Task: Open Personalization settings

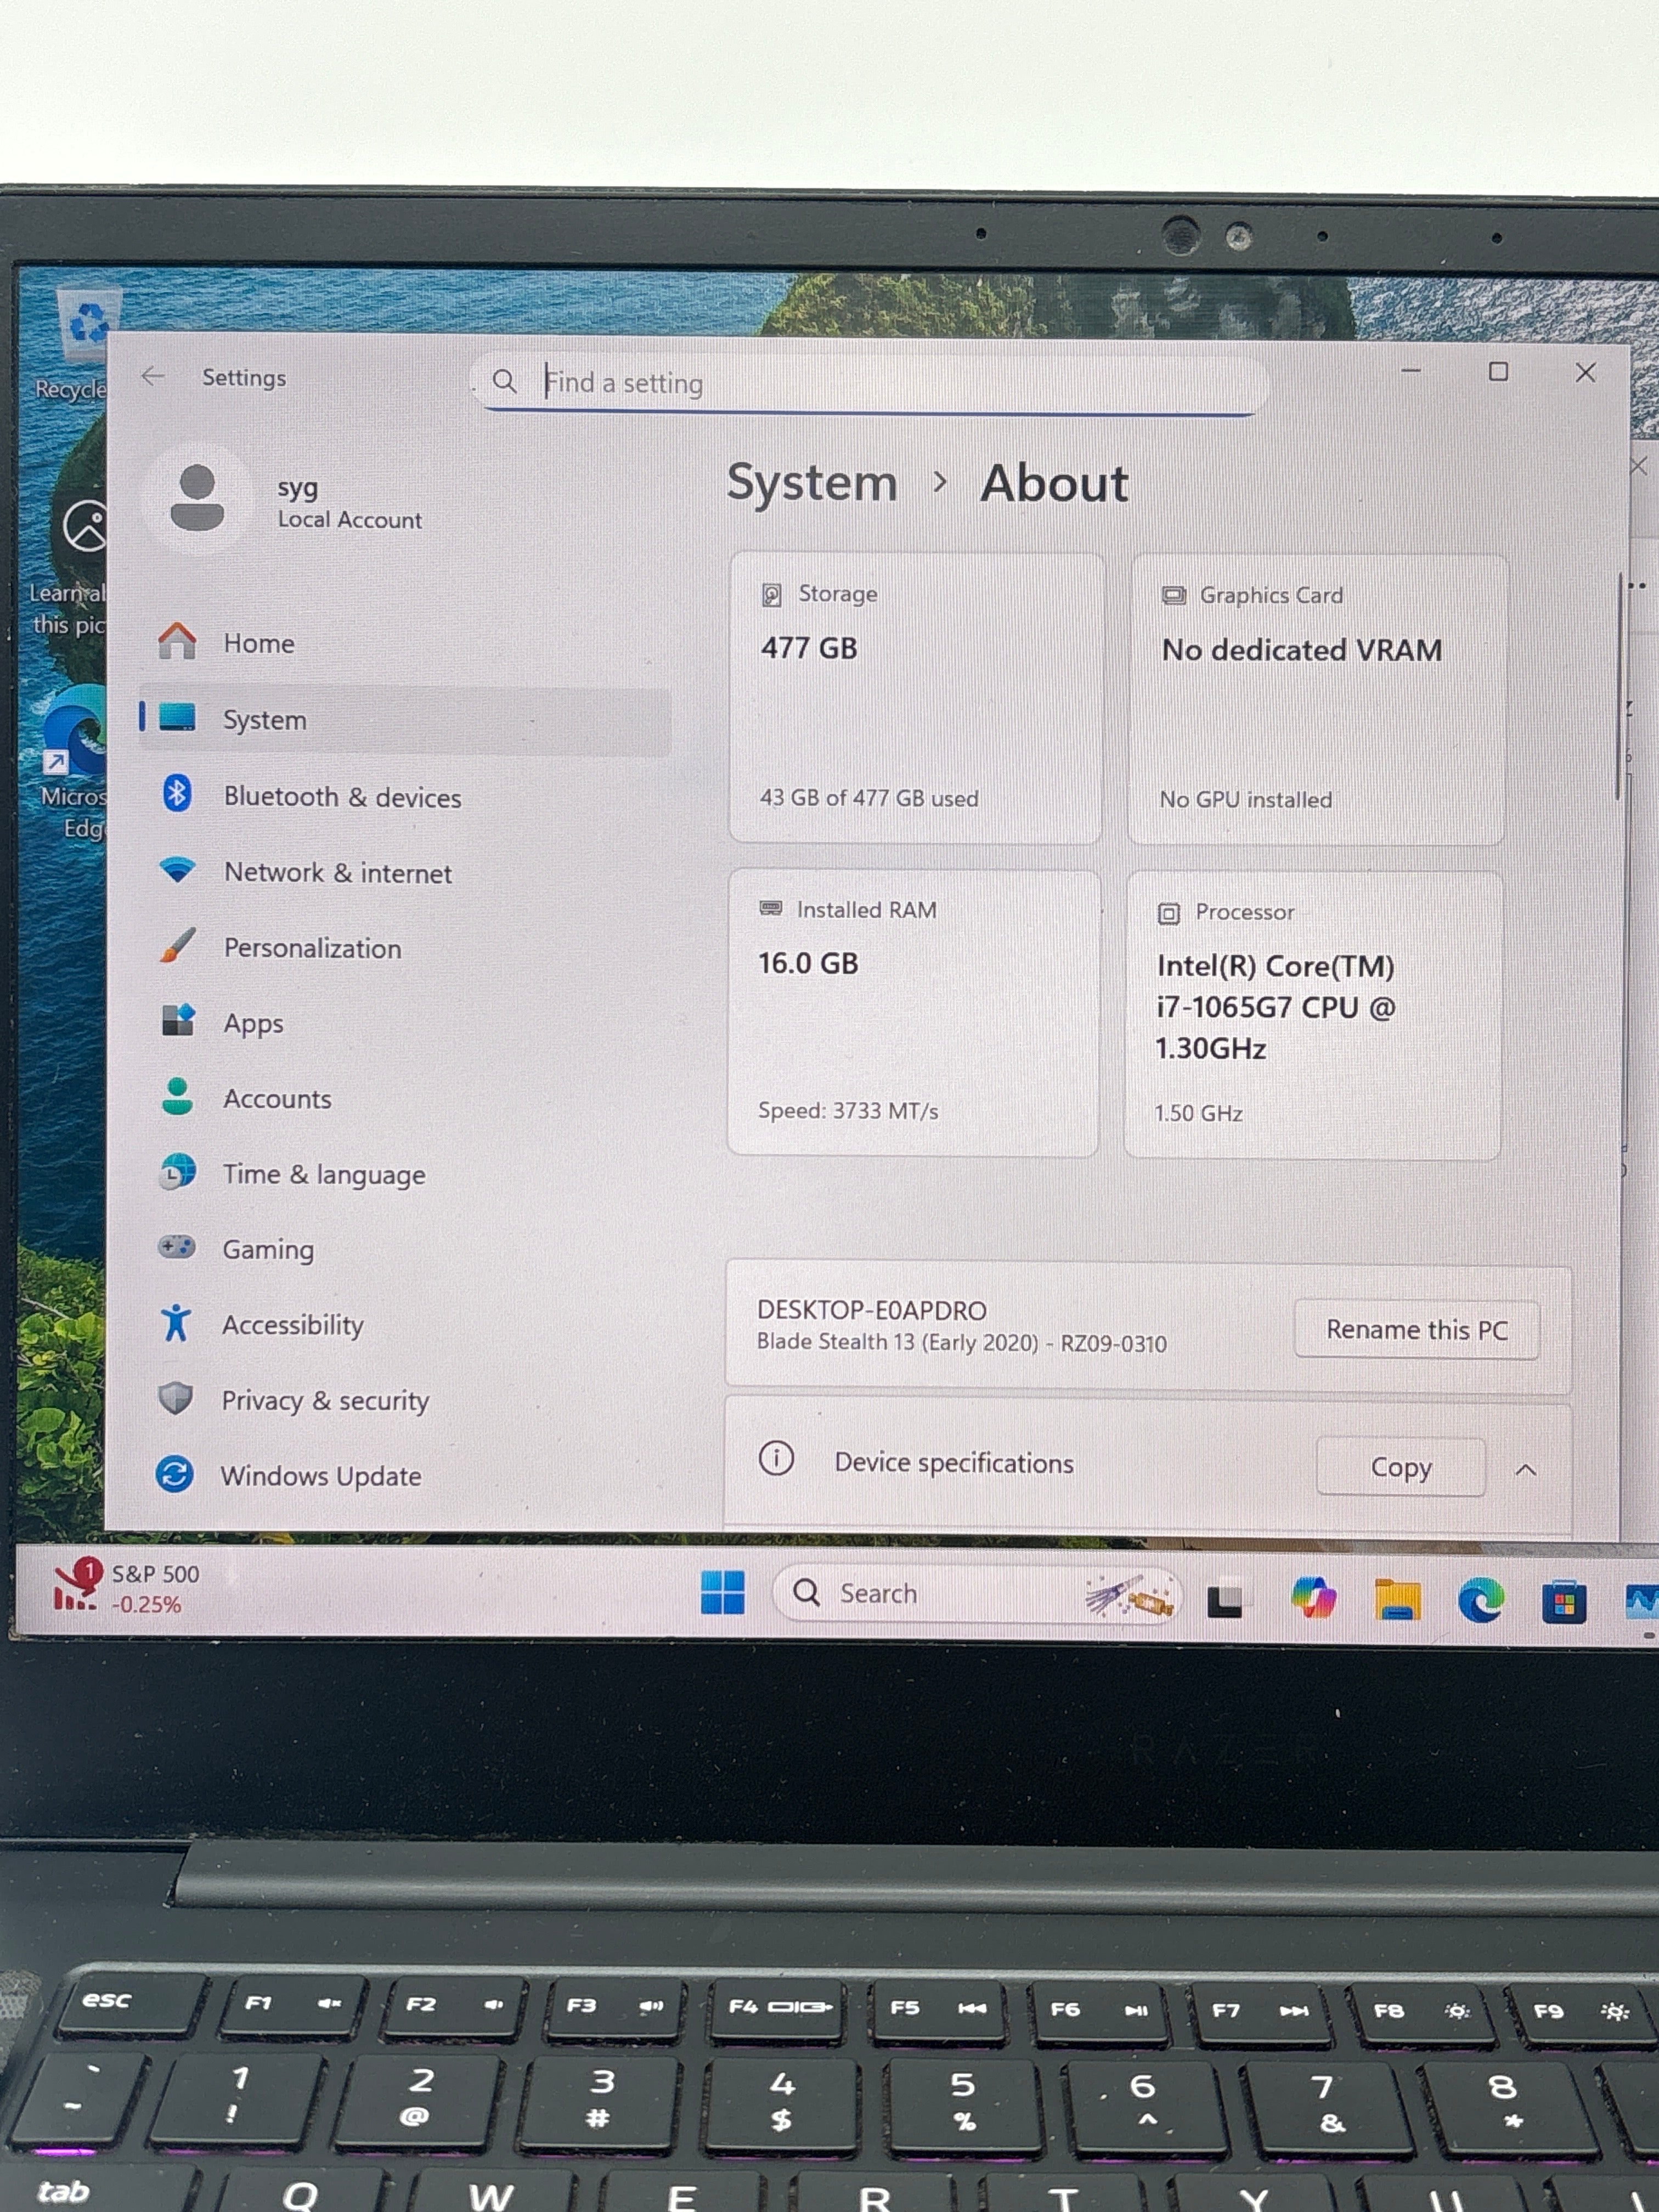Action: 404,947
